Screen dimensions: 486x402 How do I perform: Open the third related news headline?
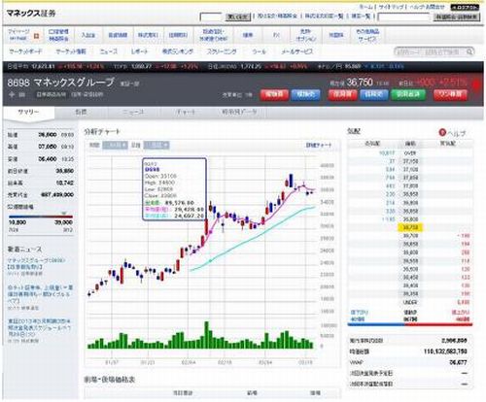(x=39, y=327)
